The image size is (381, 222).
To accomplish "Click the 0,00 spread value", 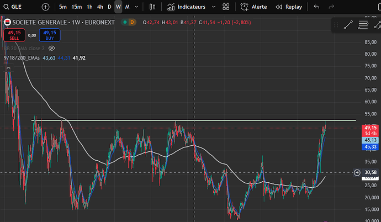I will click(32, 35).
